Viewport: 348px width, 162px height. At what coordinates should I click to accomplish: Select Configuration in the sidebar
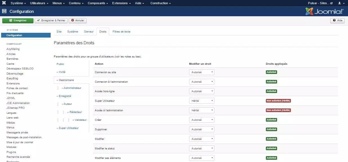tap(26, 35)
